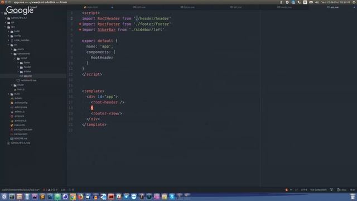The image size is (357, 201).
Task: Click the volume icon in top panel
Action: coord(317,2)
